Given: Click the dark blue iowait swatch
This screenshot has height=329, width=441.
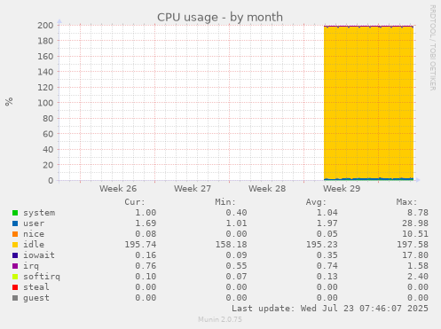Looking at the screenshot, I should coord(15,255).
